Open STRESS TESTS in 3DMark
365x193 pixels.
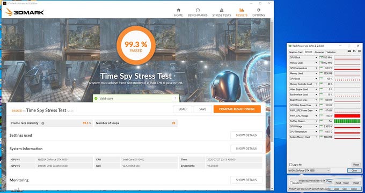point(222,12)
